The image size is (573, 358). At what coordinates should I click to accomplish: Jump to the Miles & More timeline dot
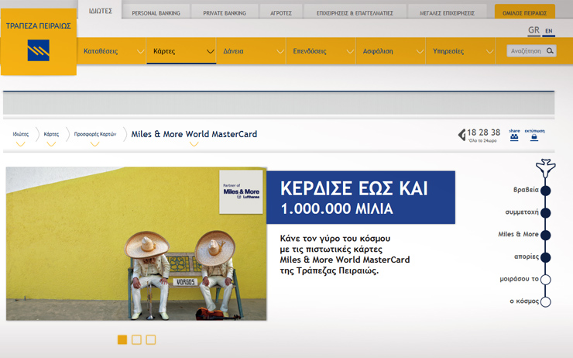click(x=546, y=235)
